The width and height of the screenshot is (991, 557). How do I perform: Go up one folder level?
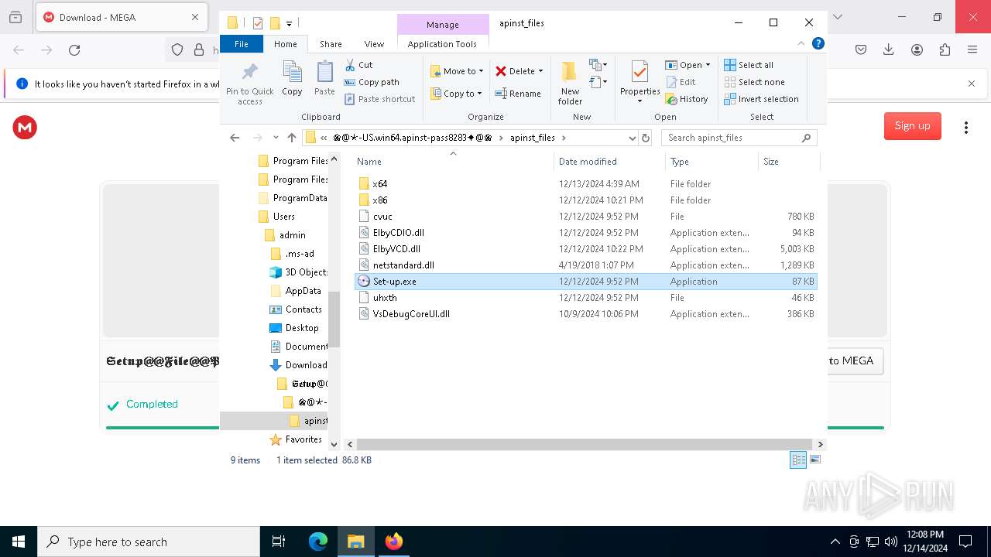(x=292, y=138)
